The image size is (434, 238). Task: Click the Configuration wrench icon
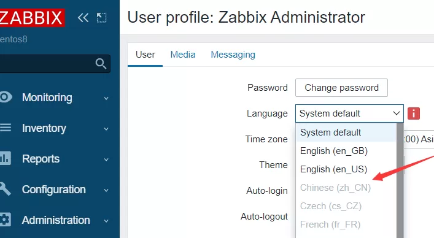(6, 189)
